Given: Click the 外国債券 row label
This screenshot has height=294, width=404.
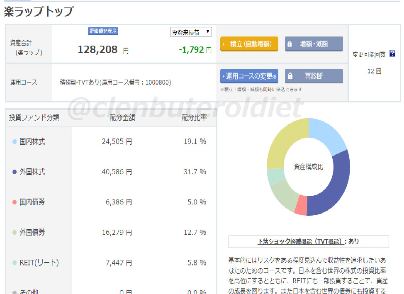Looking at the screenshot, I should coord(32,232).
